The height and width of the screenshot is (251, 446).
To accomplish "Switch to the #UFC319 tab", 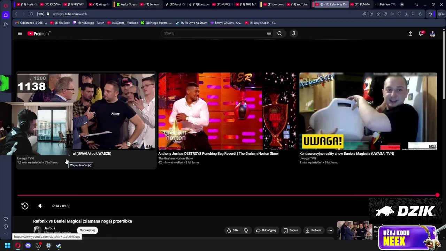I will pos(223,5).
